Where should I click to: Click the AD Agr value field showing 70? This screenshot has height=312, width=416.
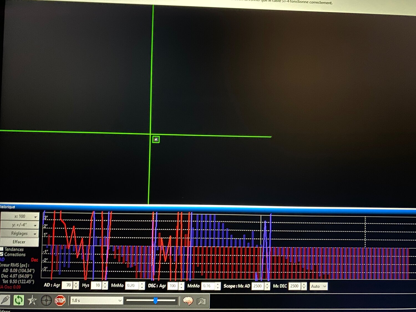coord(67,285)
